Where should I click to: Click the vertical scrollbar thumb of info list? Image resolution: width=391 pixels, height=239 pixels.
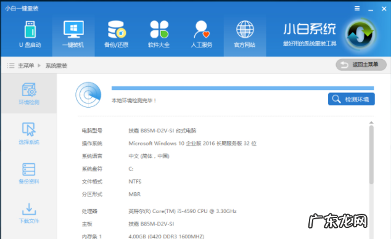371,155
